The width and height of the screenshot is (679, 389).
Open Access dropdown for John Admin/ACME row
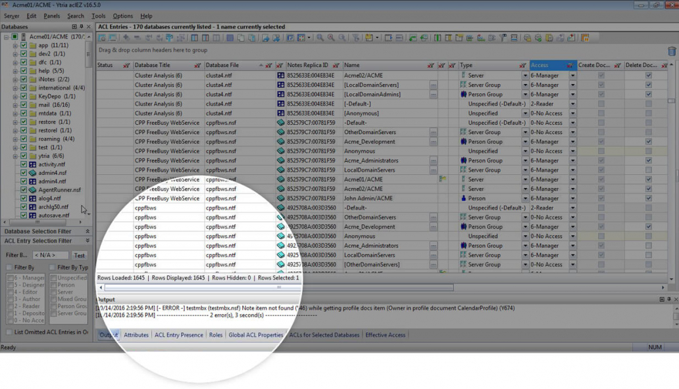click(572, 198)
